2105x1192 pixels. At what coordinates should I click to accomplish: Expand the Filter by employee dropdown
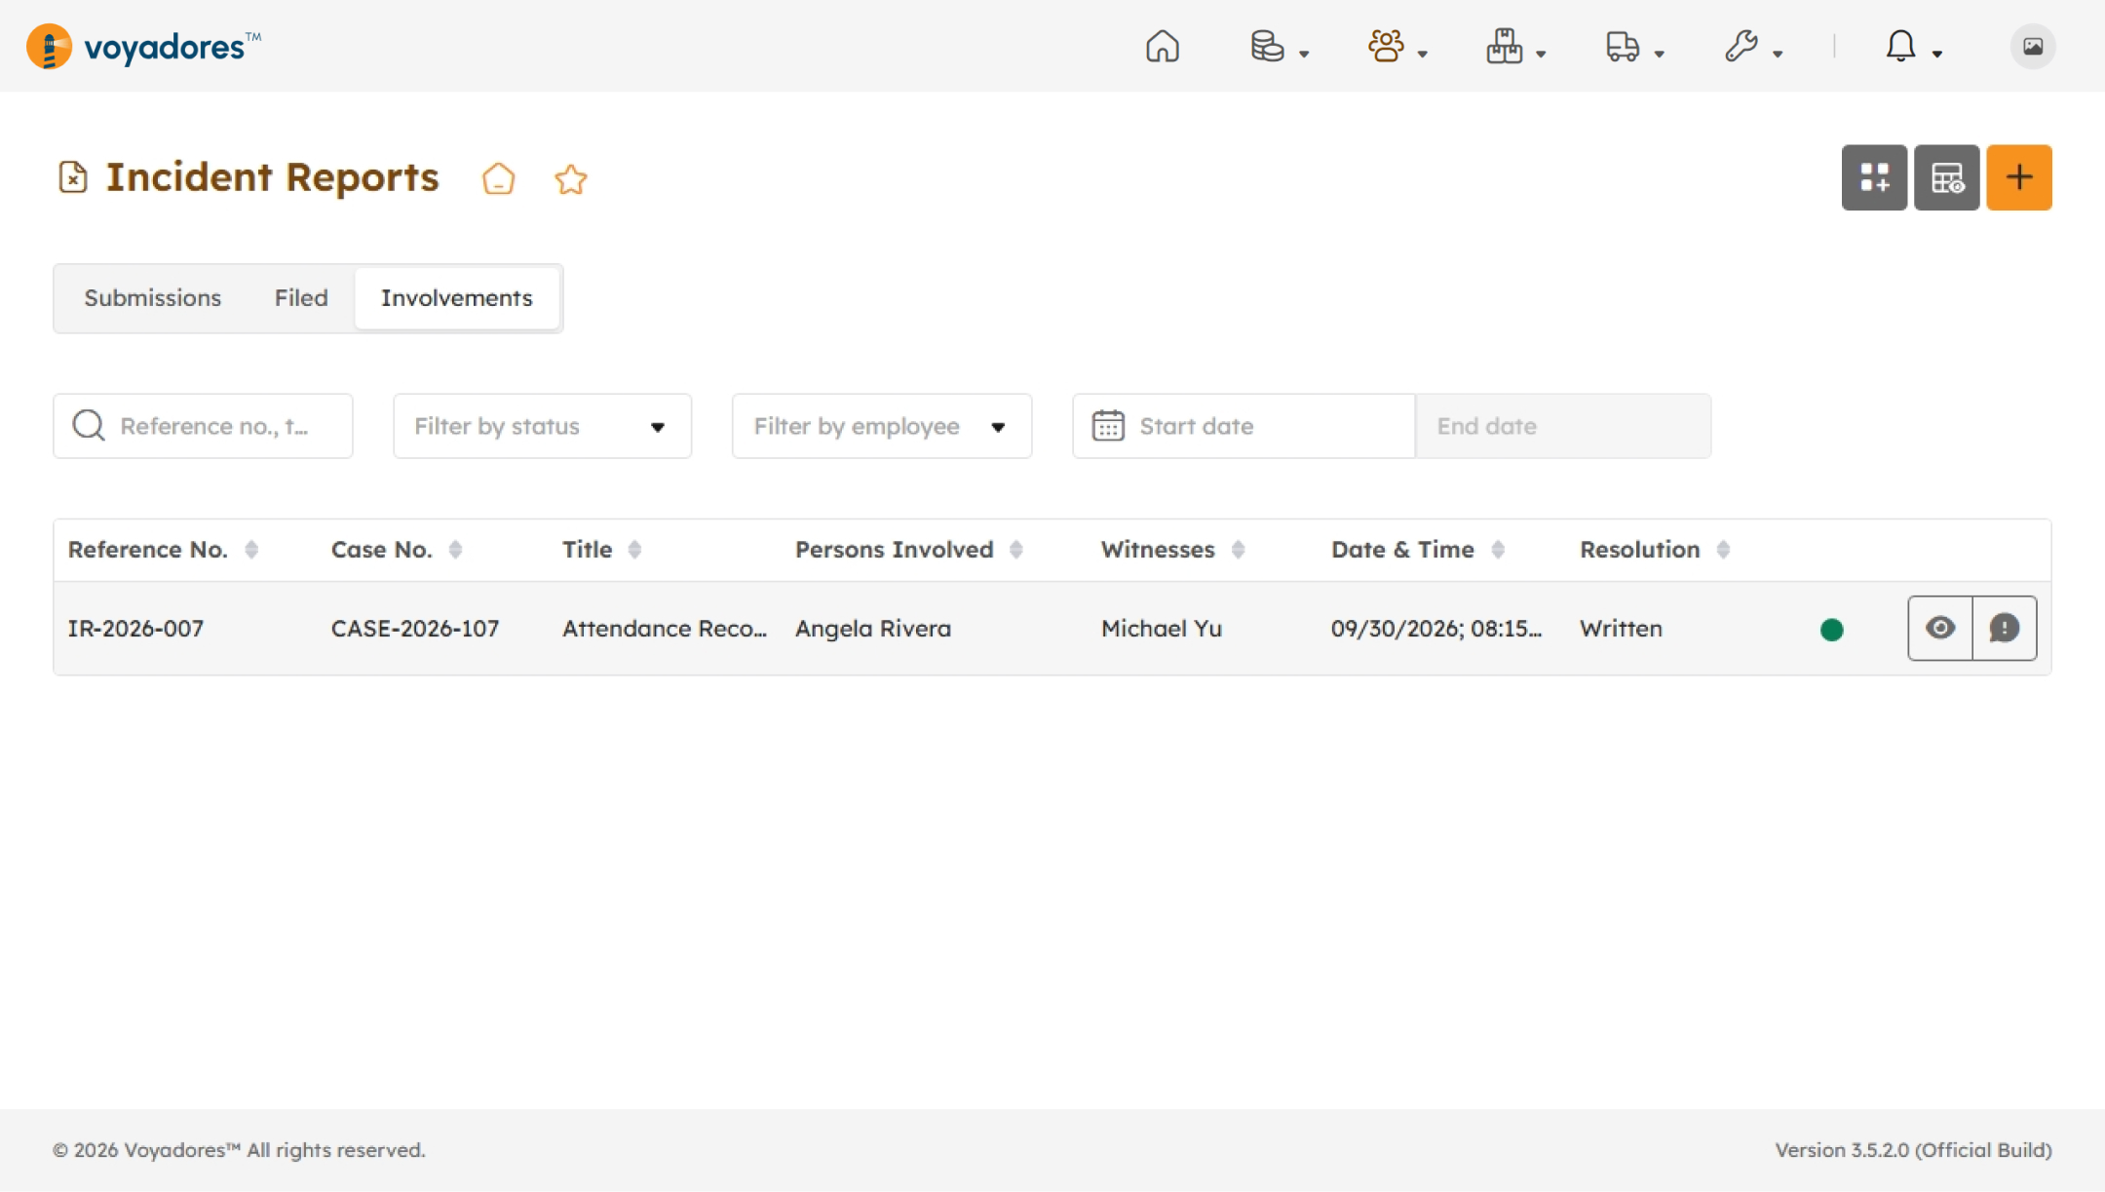coord(882,426)
